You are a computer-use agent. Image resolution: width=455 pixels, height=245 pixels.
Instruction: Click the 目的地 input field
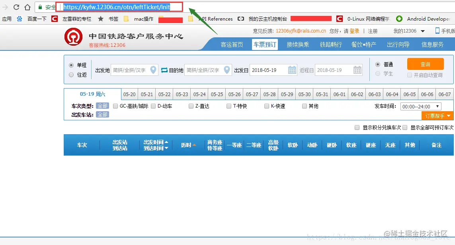point(208,70)
